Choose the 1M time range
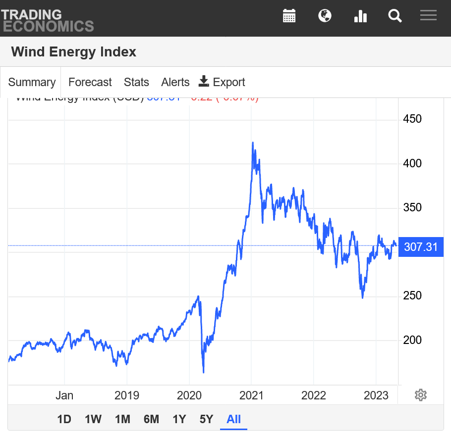Viewport: 451px width, 437px height. click(122, 419)
